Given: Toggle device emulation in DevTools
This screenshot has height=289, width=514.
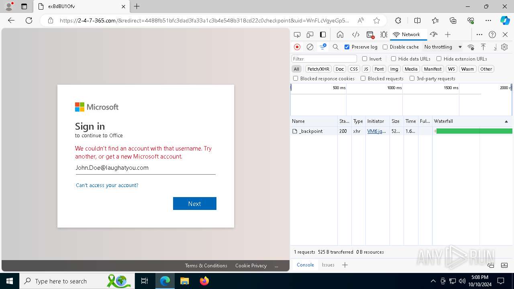Looking at the screenshot, I should coord(310,35).
